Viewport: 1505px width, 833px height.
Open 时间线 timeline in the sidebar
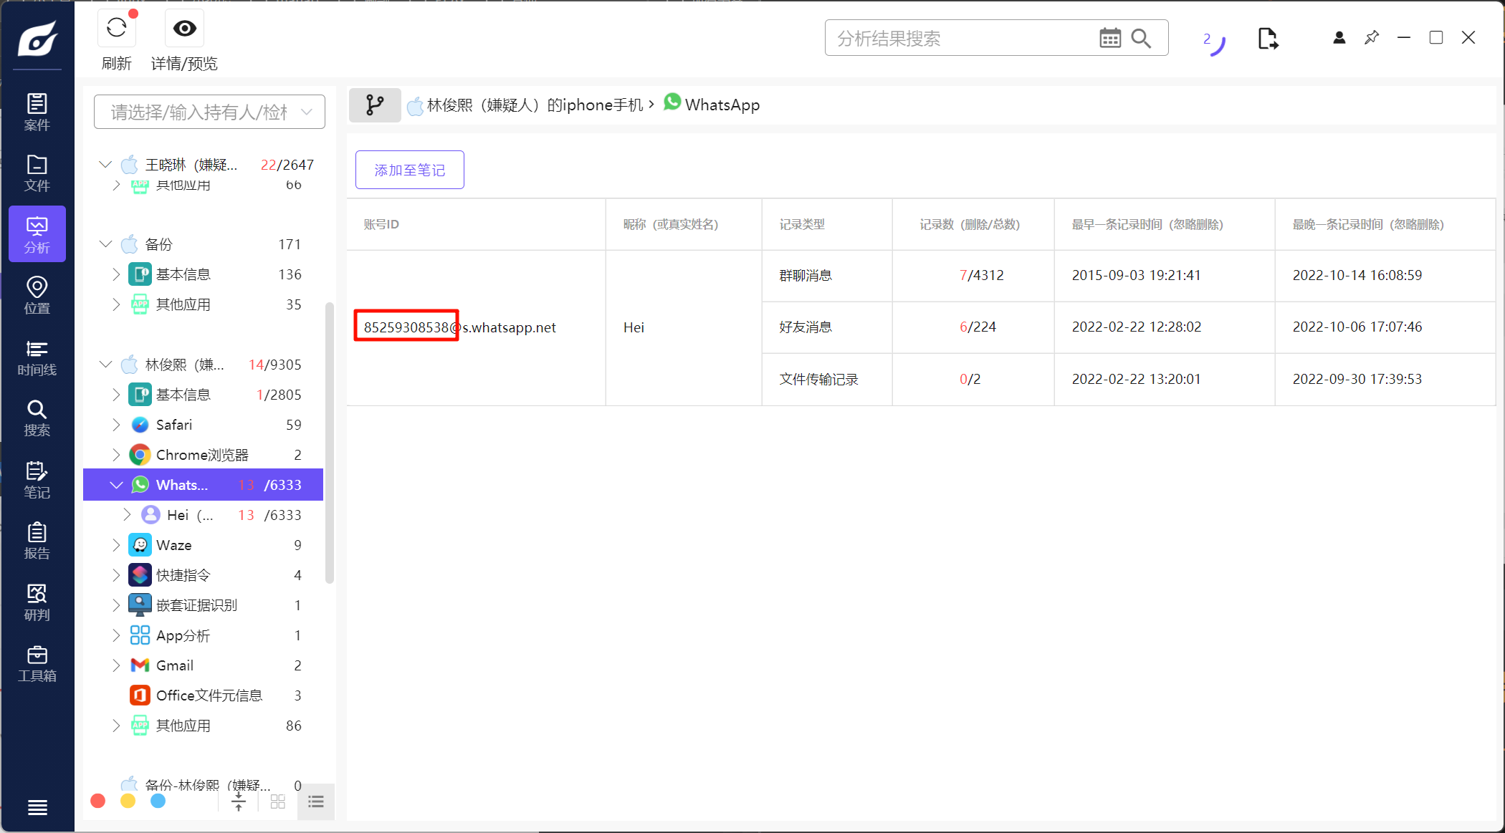pos(37,357)
